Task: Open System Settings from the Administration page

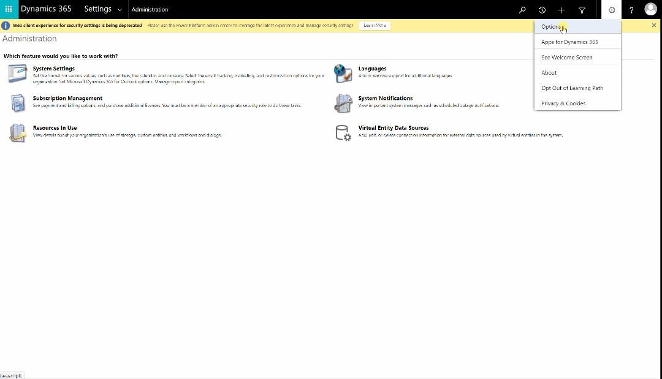Action: click(x=54, y=68)
